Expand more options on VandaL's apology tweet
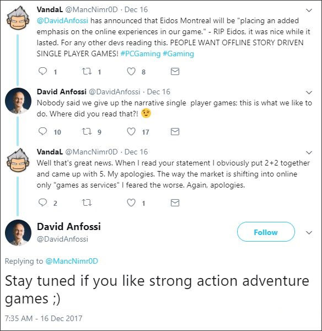Viewport: 322px width, 331px height. [x=309, y=152]
